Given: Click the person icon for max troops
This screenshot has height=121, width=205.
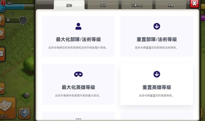Looking at the screenshot, I should [x=78, y=26].
